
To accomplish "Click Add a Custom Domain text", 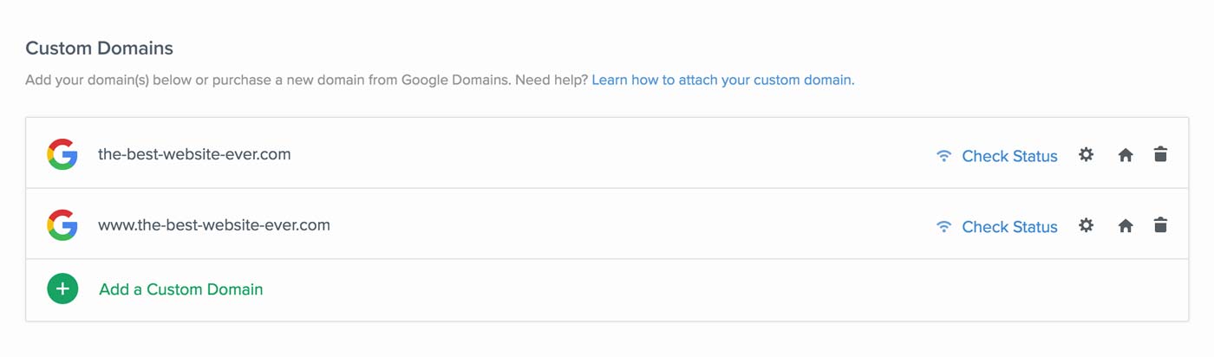I will [181, 289].
